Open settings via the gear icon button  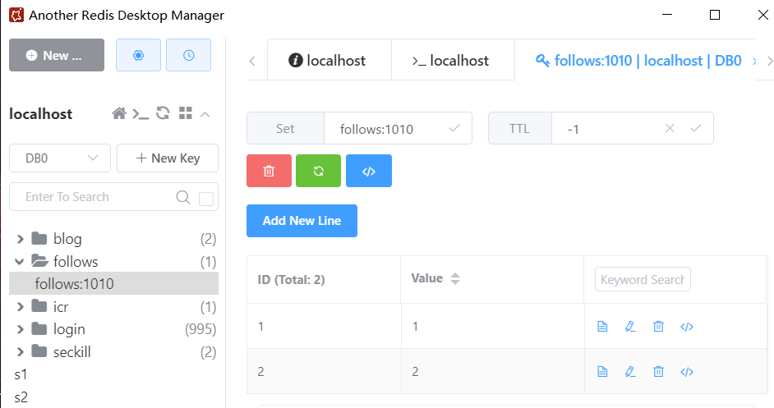pyautogui.click(x=138, y=55)
